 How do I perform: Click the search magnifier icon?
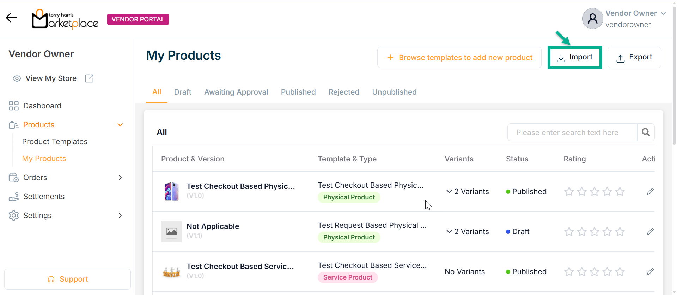point(646,132)
